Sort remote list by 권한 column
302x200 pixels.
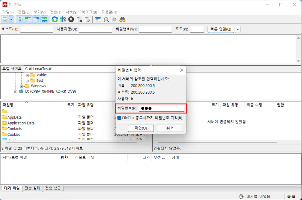pyautogui.click(x=286, y=105)
